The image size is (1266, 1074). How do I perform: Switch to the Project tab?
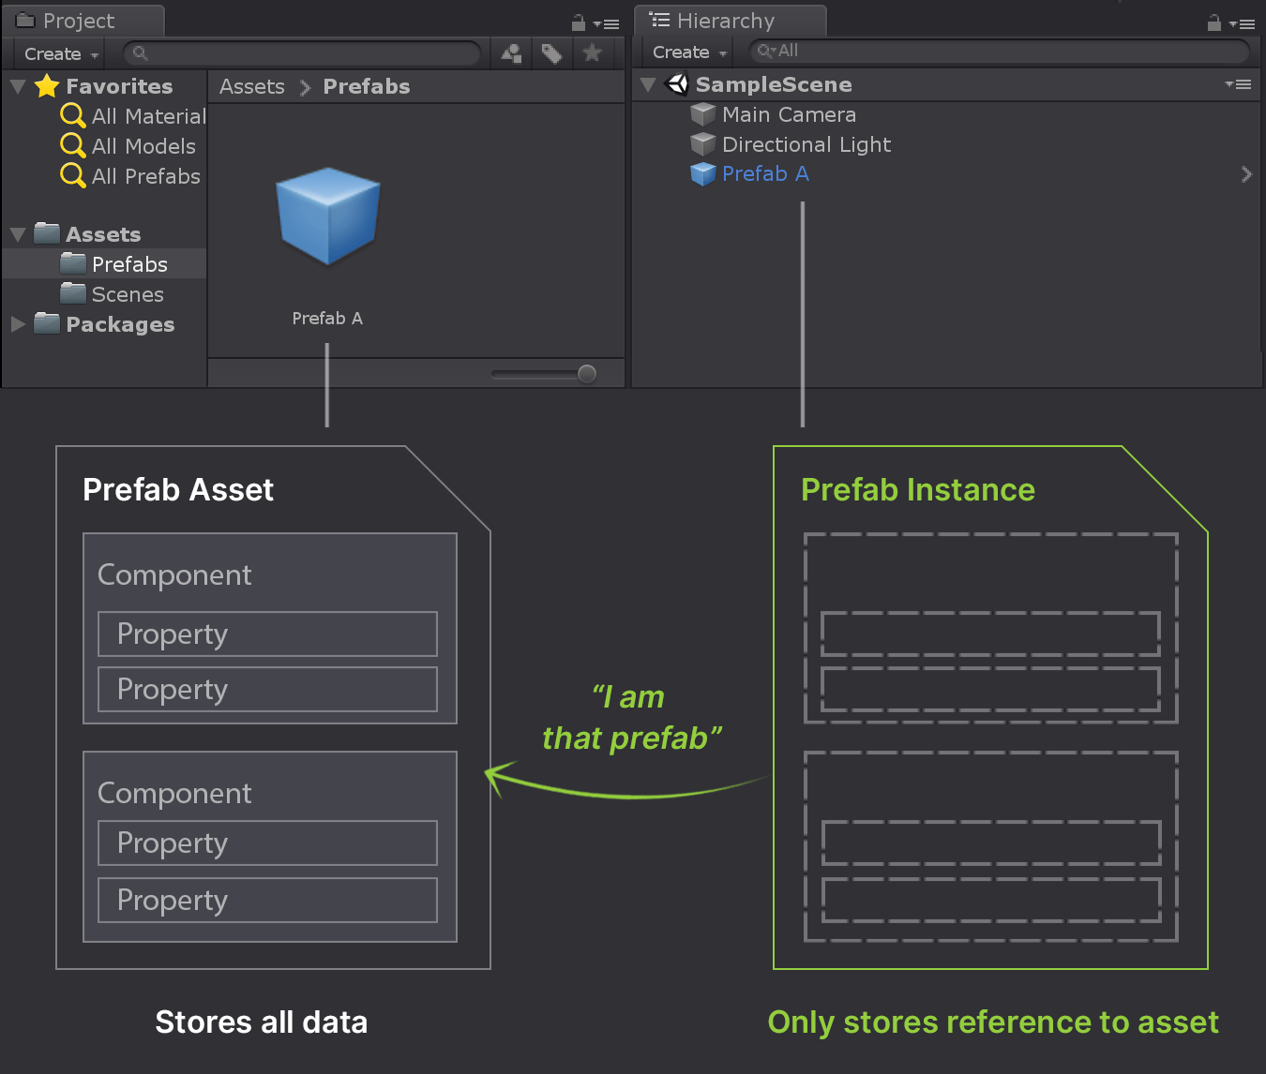tap(80, 19)
